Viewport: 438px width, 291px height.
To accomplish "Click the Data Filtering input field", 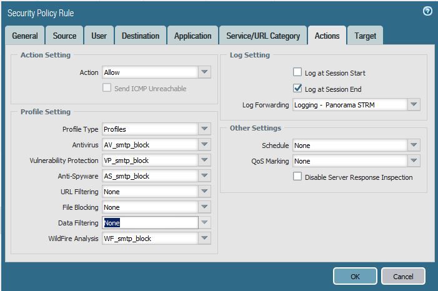I will pyautogui.click(x=150, y=223).
